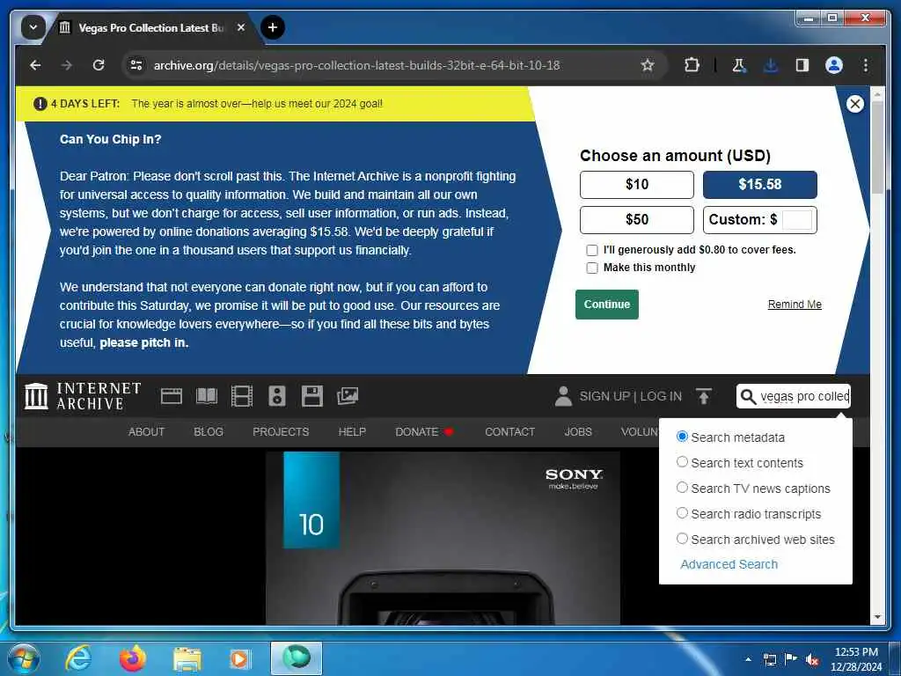Click the user account person icon

[563, 396]
